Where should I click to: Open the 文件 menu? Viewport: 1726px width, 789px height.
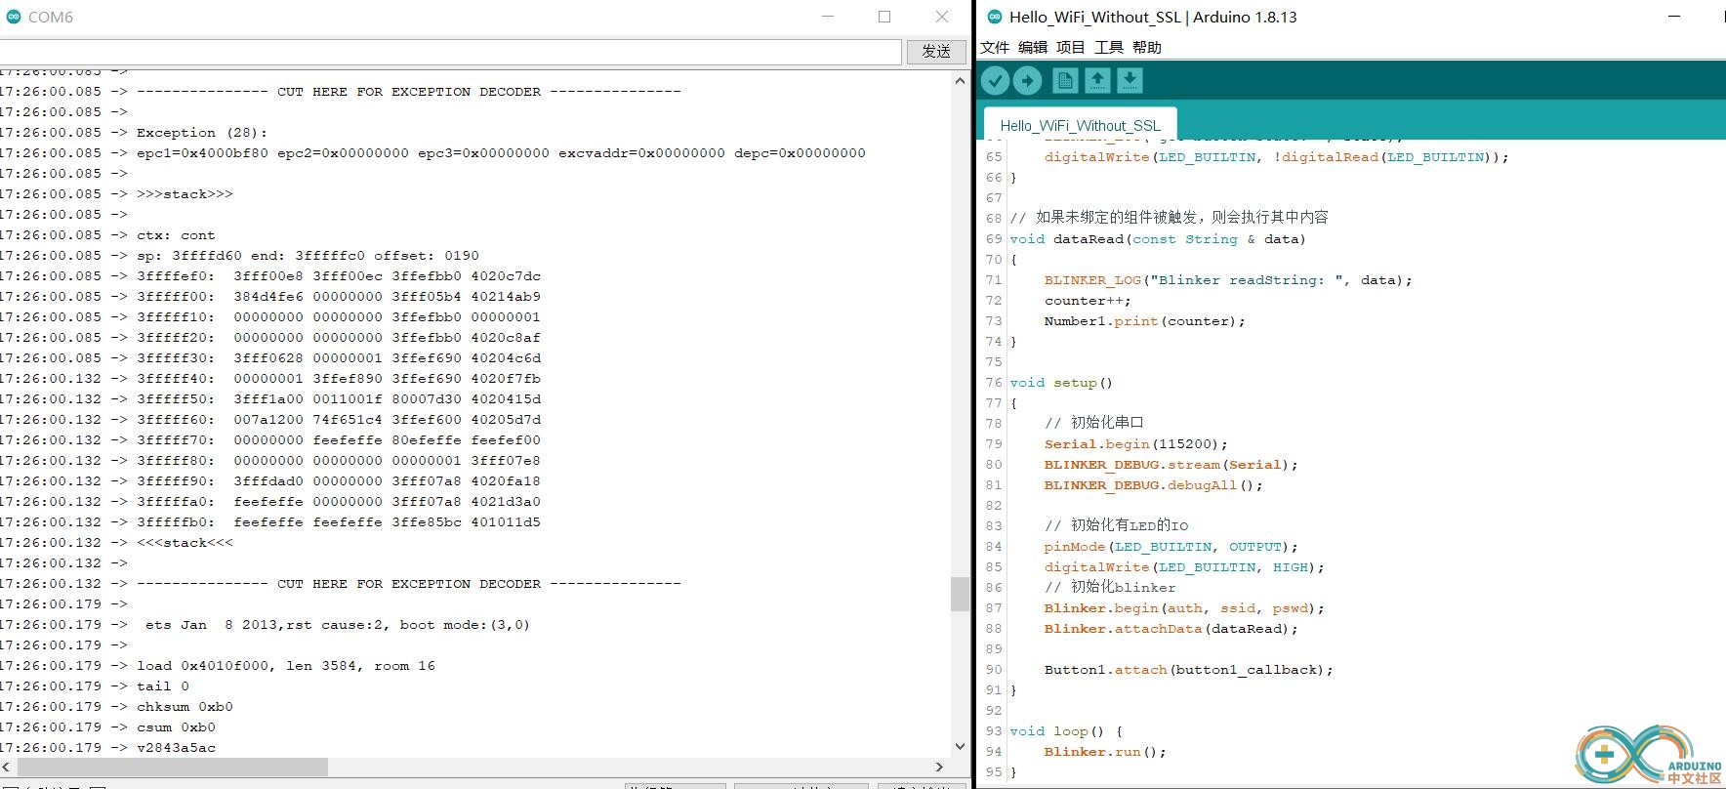995,47
